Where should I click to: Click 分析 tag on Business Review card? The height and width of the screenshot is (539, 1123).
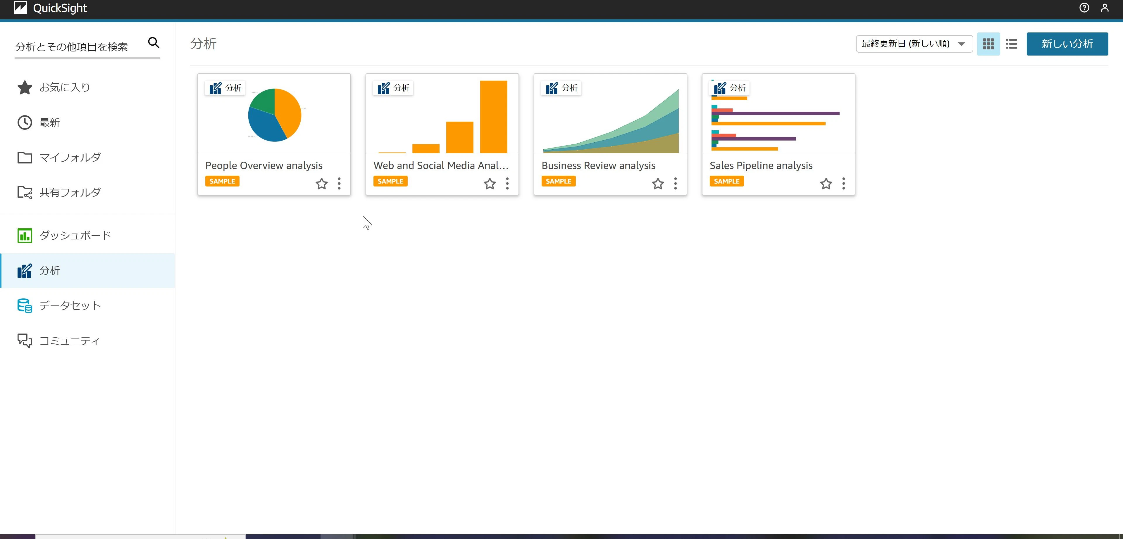coord(561,88)
